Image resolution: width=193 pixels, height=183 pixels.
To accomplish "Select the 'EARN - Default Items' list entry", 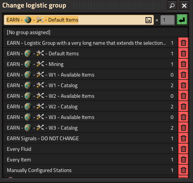I will 90,53.
